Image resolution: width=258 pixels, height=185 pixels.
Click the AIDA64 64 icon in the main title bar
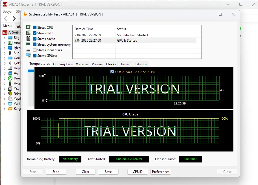[5, 4]
